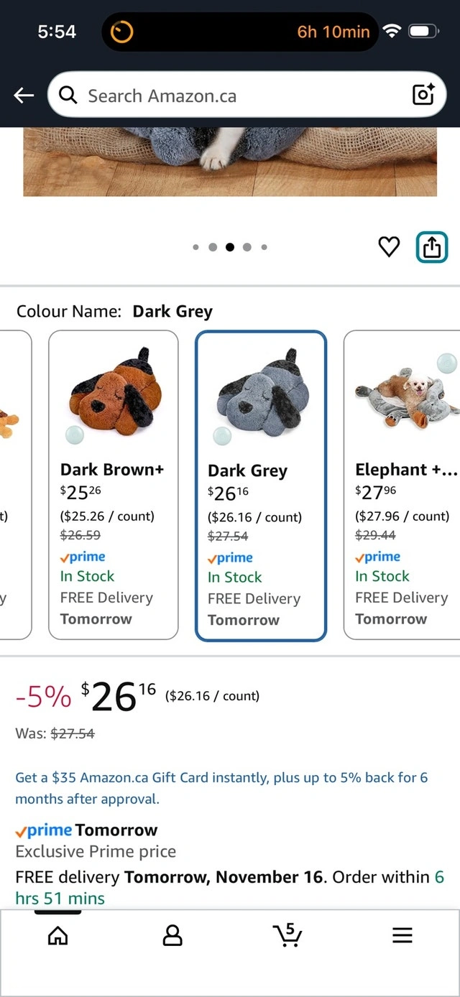Image resolution: width=460 pixels, height=997 pixels.
Task: Tap the Dark Grey prime badge
Action: pyautogui.click(x=231, y=558)
